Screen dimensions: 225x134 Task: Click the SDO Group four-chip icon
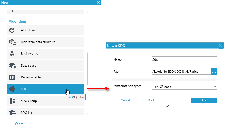[x=12, y=101]
